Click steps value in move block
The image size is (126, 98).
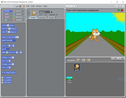tap(8, 25)
